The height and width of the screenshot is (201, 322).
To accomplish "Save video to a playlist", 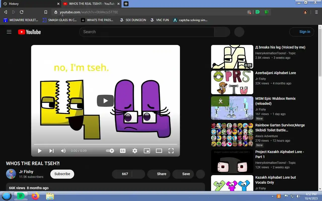I will tap(183, 174).
